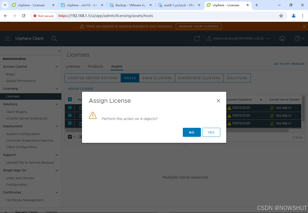The image size is (308, 213).
Task: Select the SOLUTIONS tab
Action: (x=237, y=78)
